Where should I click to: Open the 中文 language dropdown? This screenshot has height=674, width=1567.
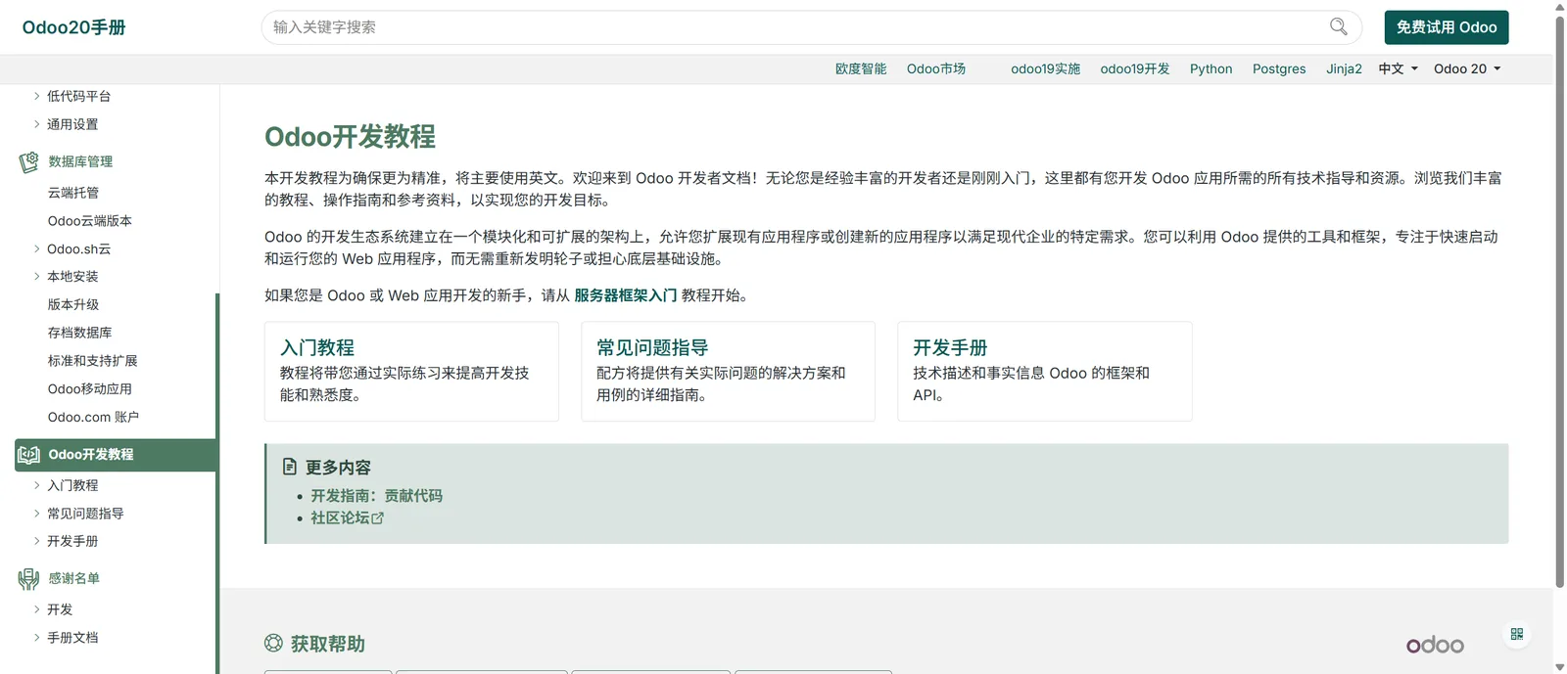tap(1398, 68)
